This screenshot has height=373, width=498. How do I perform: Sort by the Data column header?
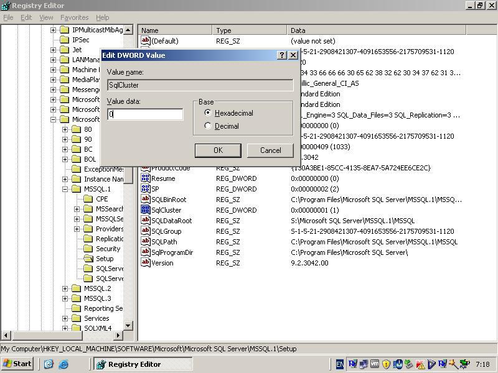[377, 30]
